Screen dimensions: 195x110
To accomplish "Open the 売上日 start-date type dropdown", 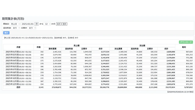I will click(x=15, y=24).
